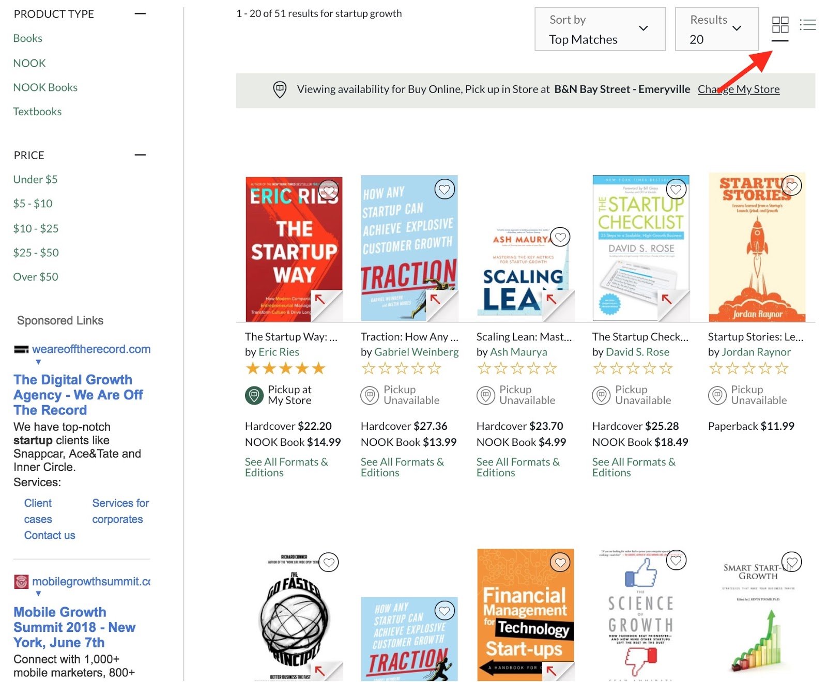Click Change My Store link
Screen dimensions: 827x682
coord(739,89)
